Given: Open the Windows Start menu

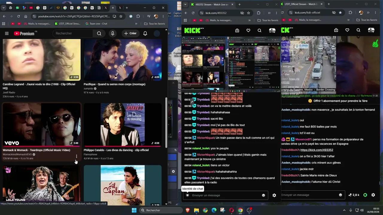Looking at the screenshot, I should click(x=134, y=210).
